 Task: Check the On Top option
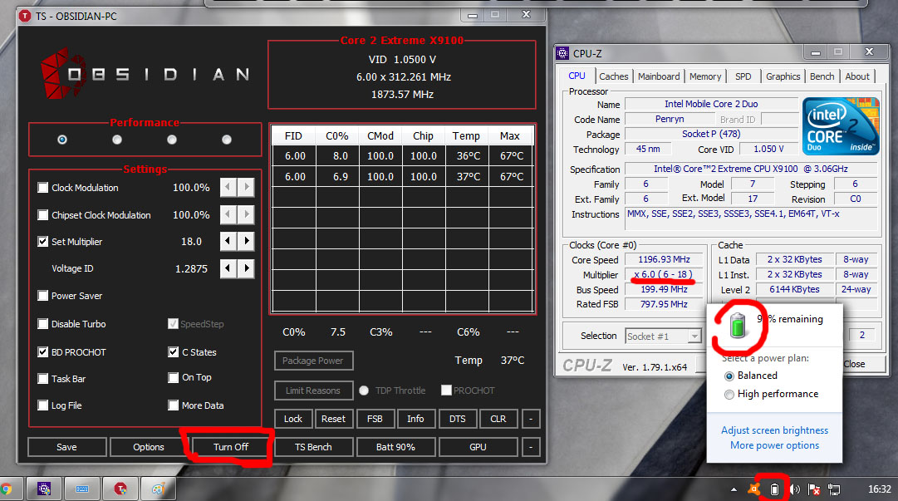click(174, 377)
